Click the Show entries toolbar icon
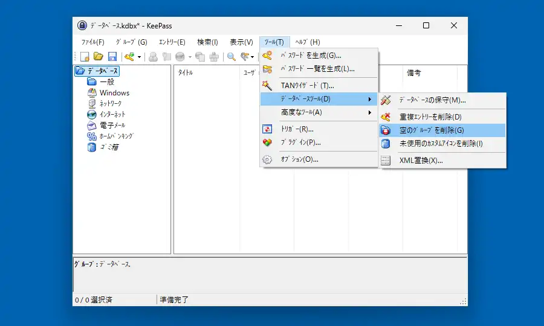The height and width of the screenshot is (326, 544). tap(245, 57)
